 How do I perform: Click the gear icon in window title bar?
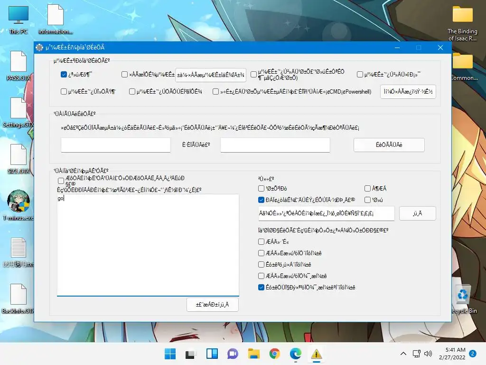[39, 48]
